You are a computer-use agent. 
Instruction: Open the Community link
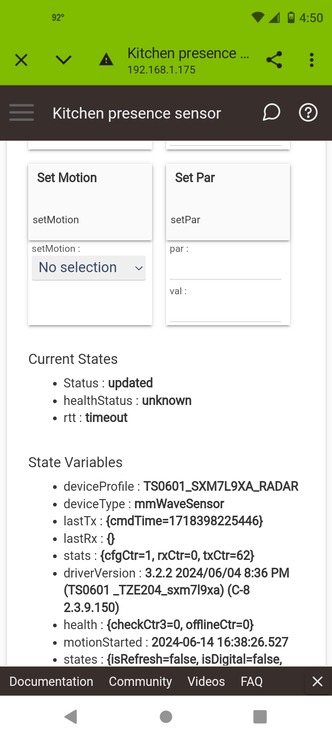[140, 681]
